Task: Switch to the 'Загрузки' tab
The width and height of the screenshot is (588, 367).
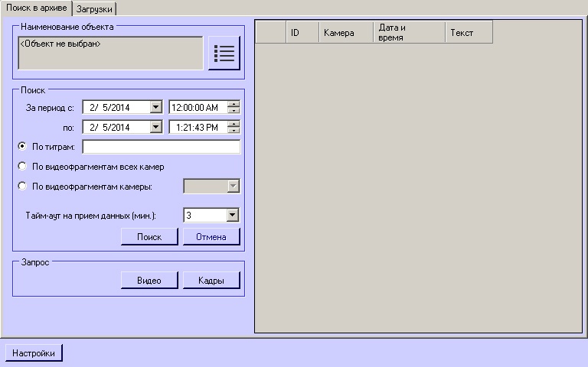Action: 95,8
